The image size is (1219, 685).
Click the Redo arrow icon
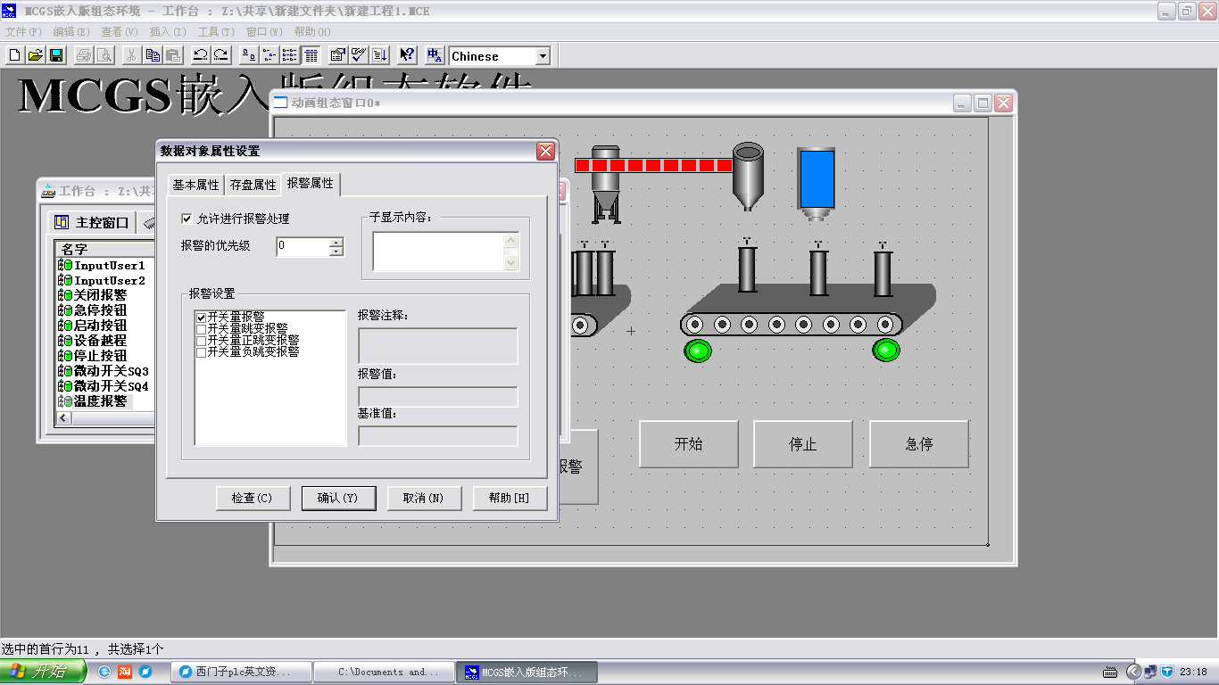point(221,55)
